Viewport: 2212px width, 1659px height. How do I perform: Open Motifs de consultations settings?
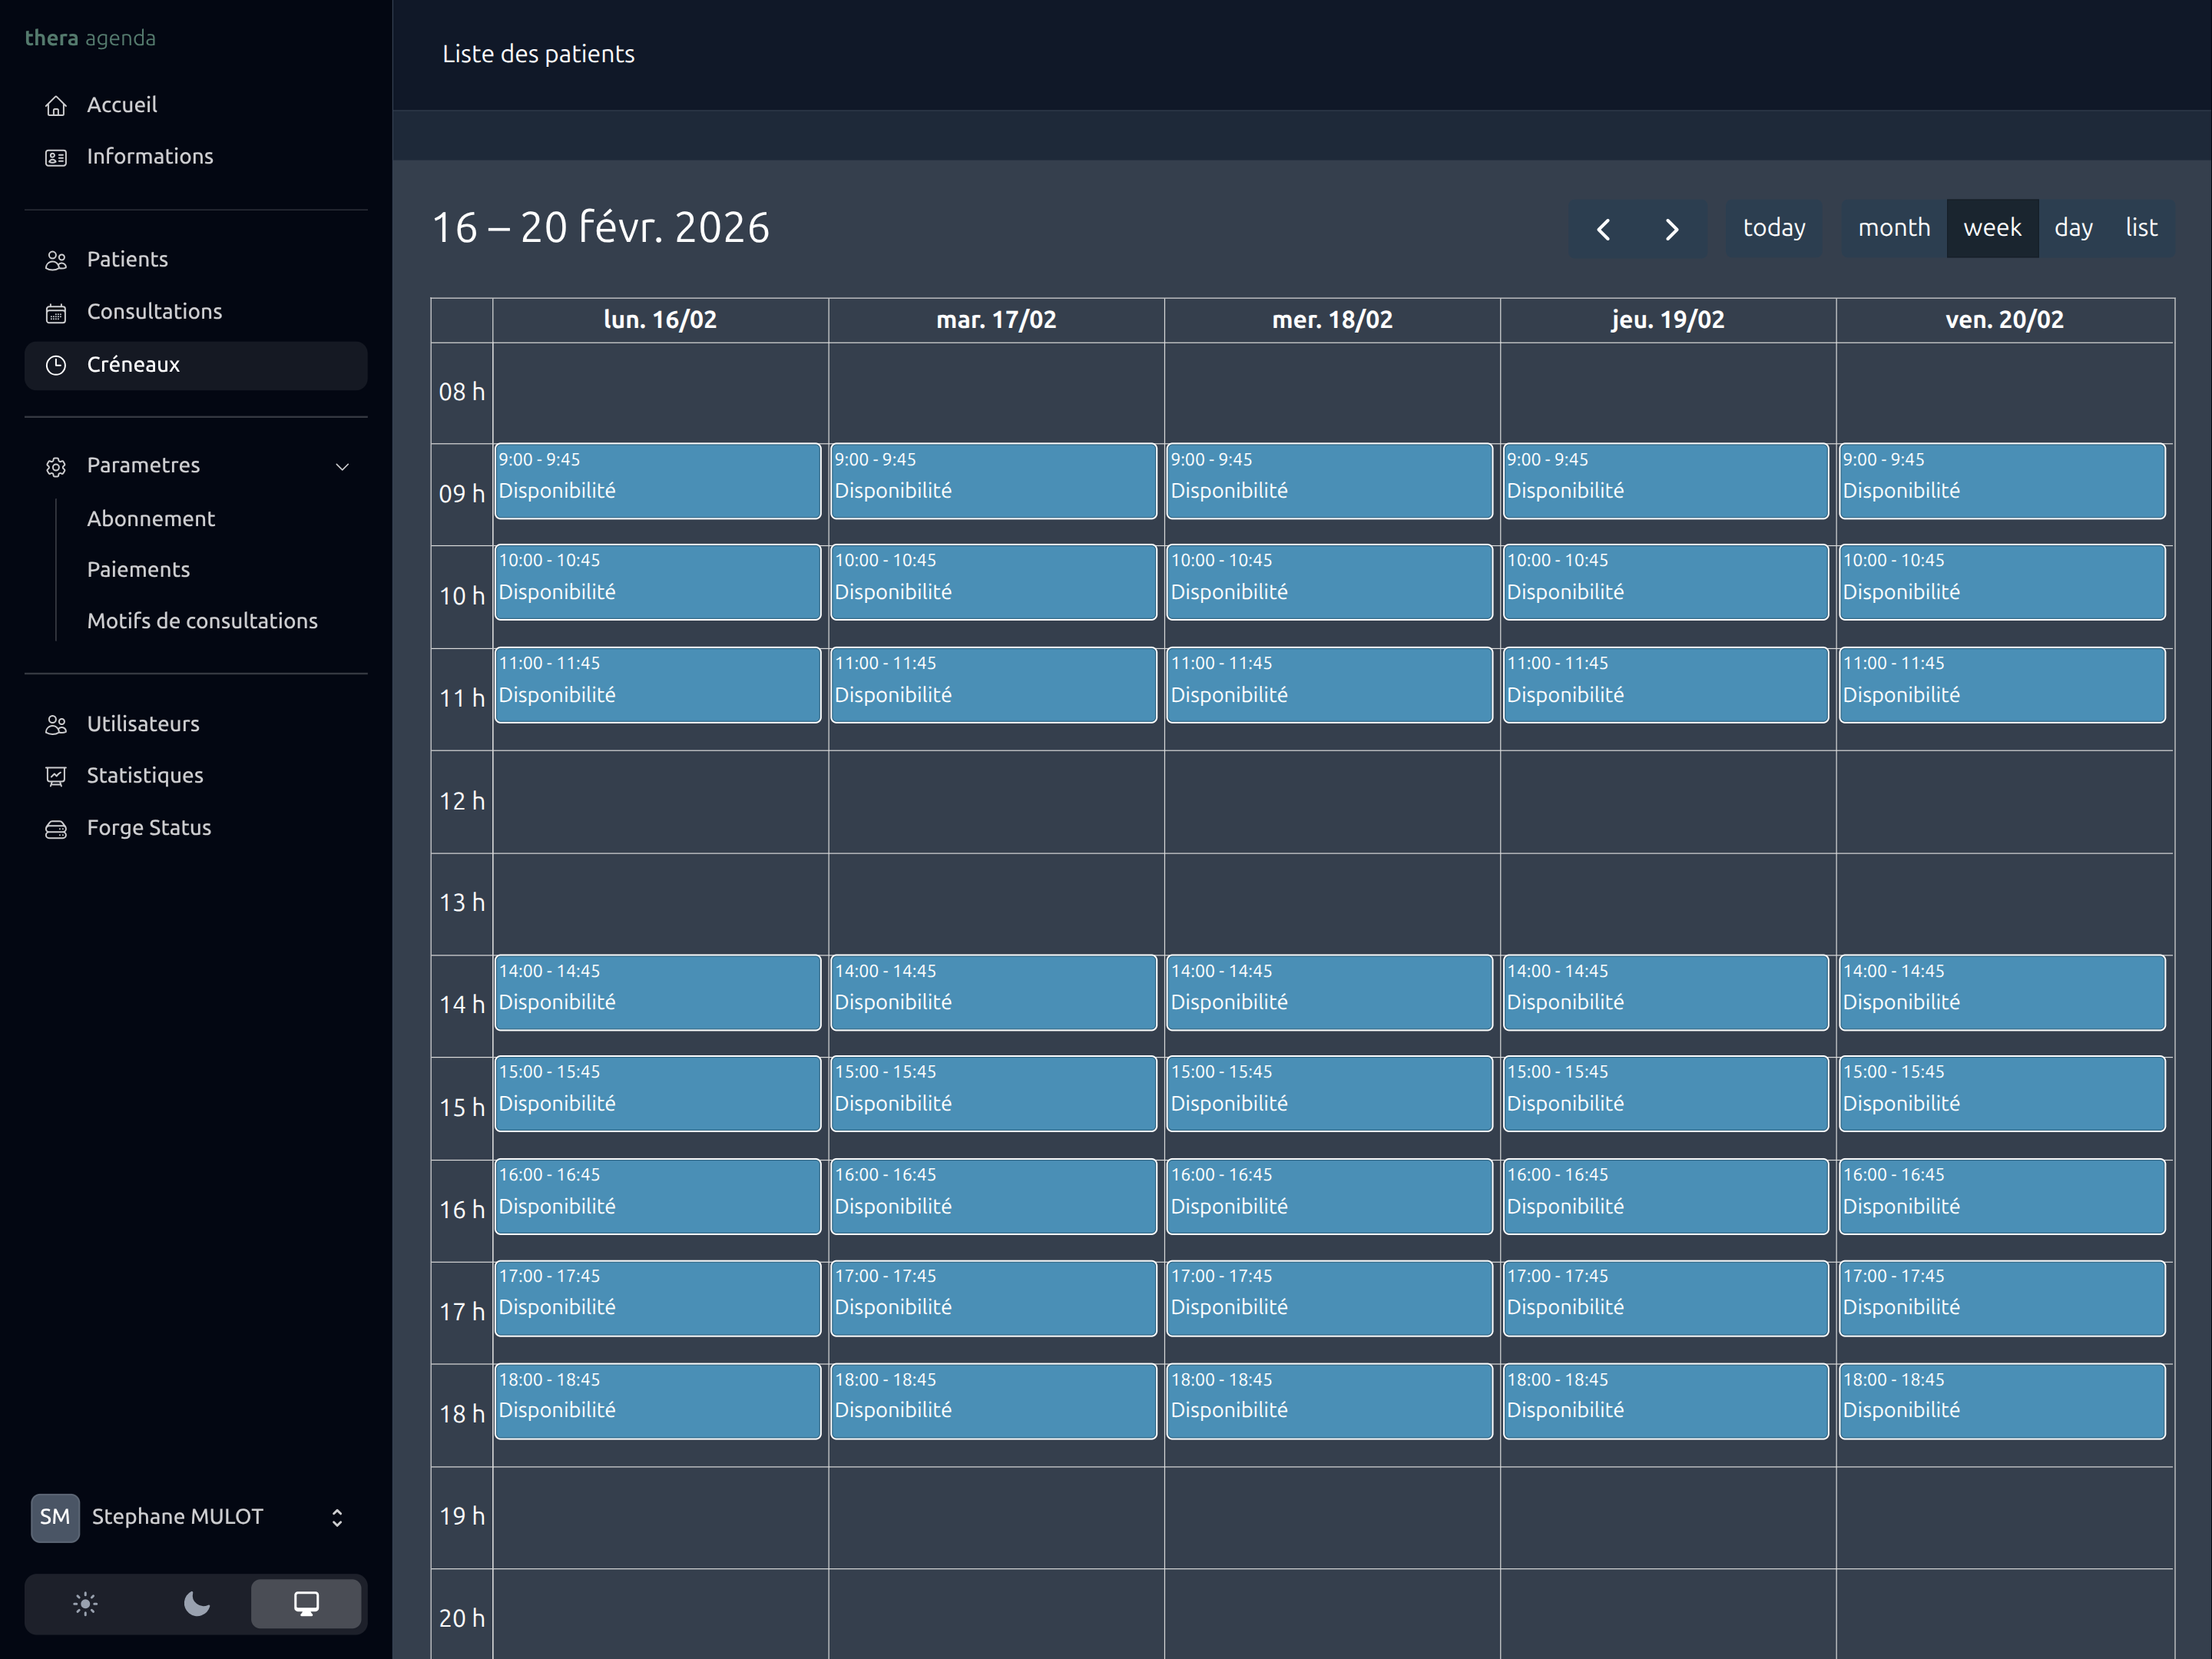(203, 621)
